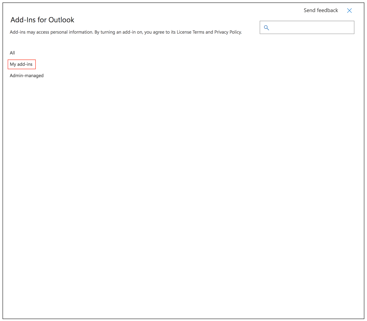Close the Add-Ins for Outlook dialog
The width and height of the screenshot is (367, 321).
[x=349, y=10]
